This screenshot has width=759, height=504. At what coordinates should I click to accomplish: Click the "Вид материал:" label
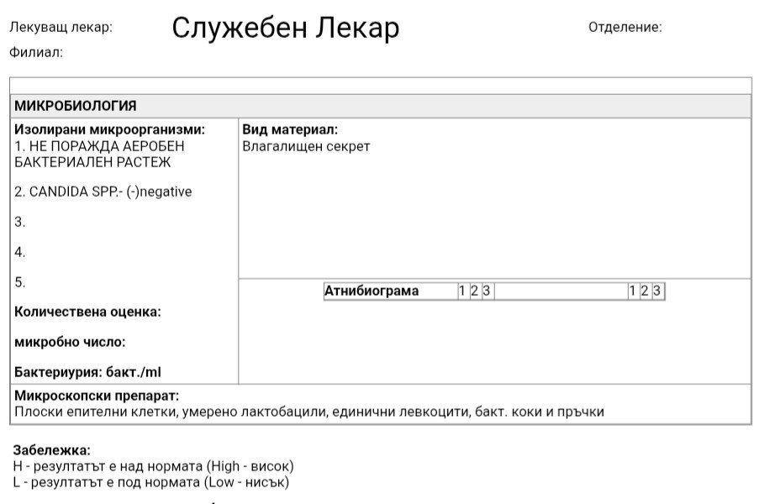tap(290, 130)
